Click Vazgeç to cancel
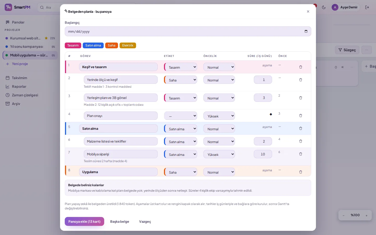The width and height of the screenshot is (376, 235). click(145, 221)
